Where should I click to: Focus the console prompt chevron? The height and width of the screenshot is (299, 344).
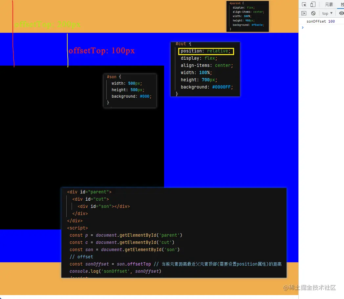(x=303, y=28)
